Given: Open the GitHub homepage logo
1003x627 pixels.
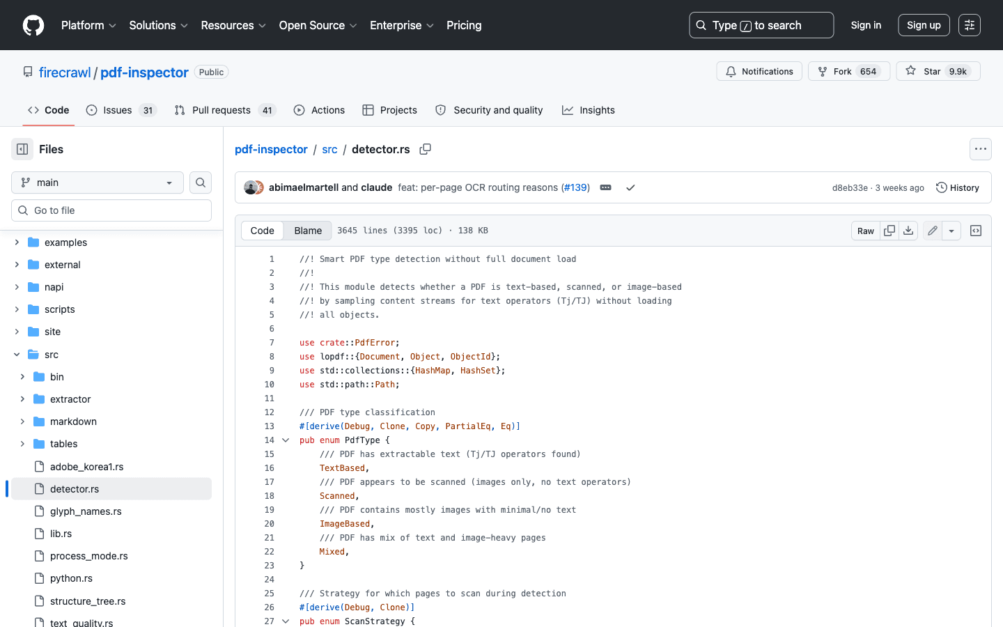Looking at the screenshot, I should 33,25.
